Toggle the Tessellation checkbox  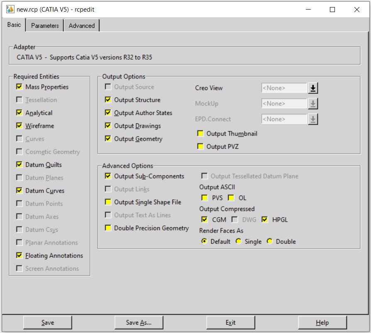(19, 100)
